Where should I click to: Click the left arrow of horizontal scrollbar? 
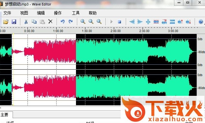[x=1, y=108]
